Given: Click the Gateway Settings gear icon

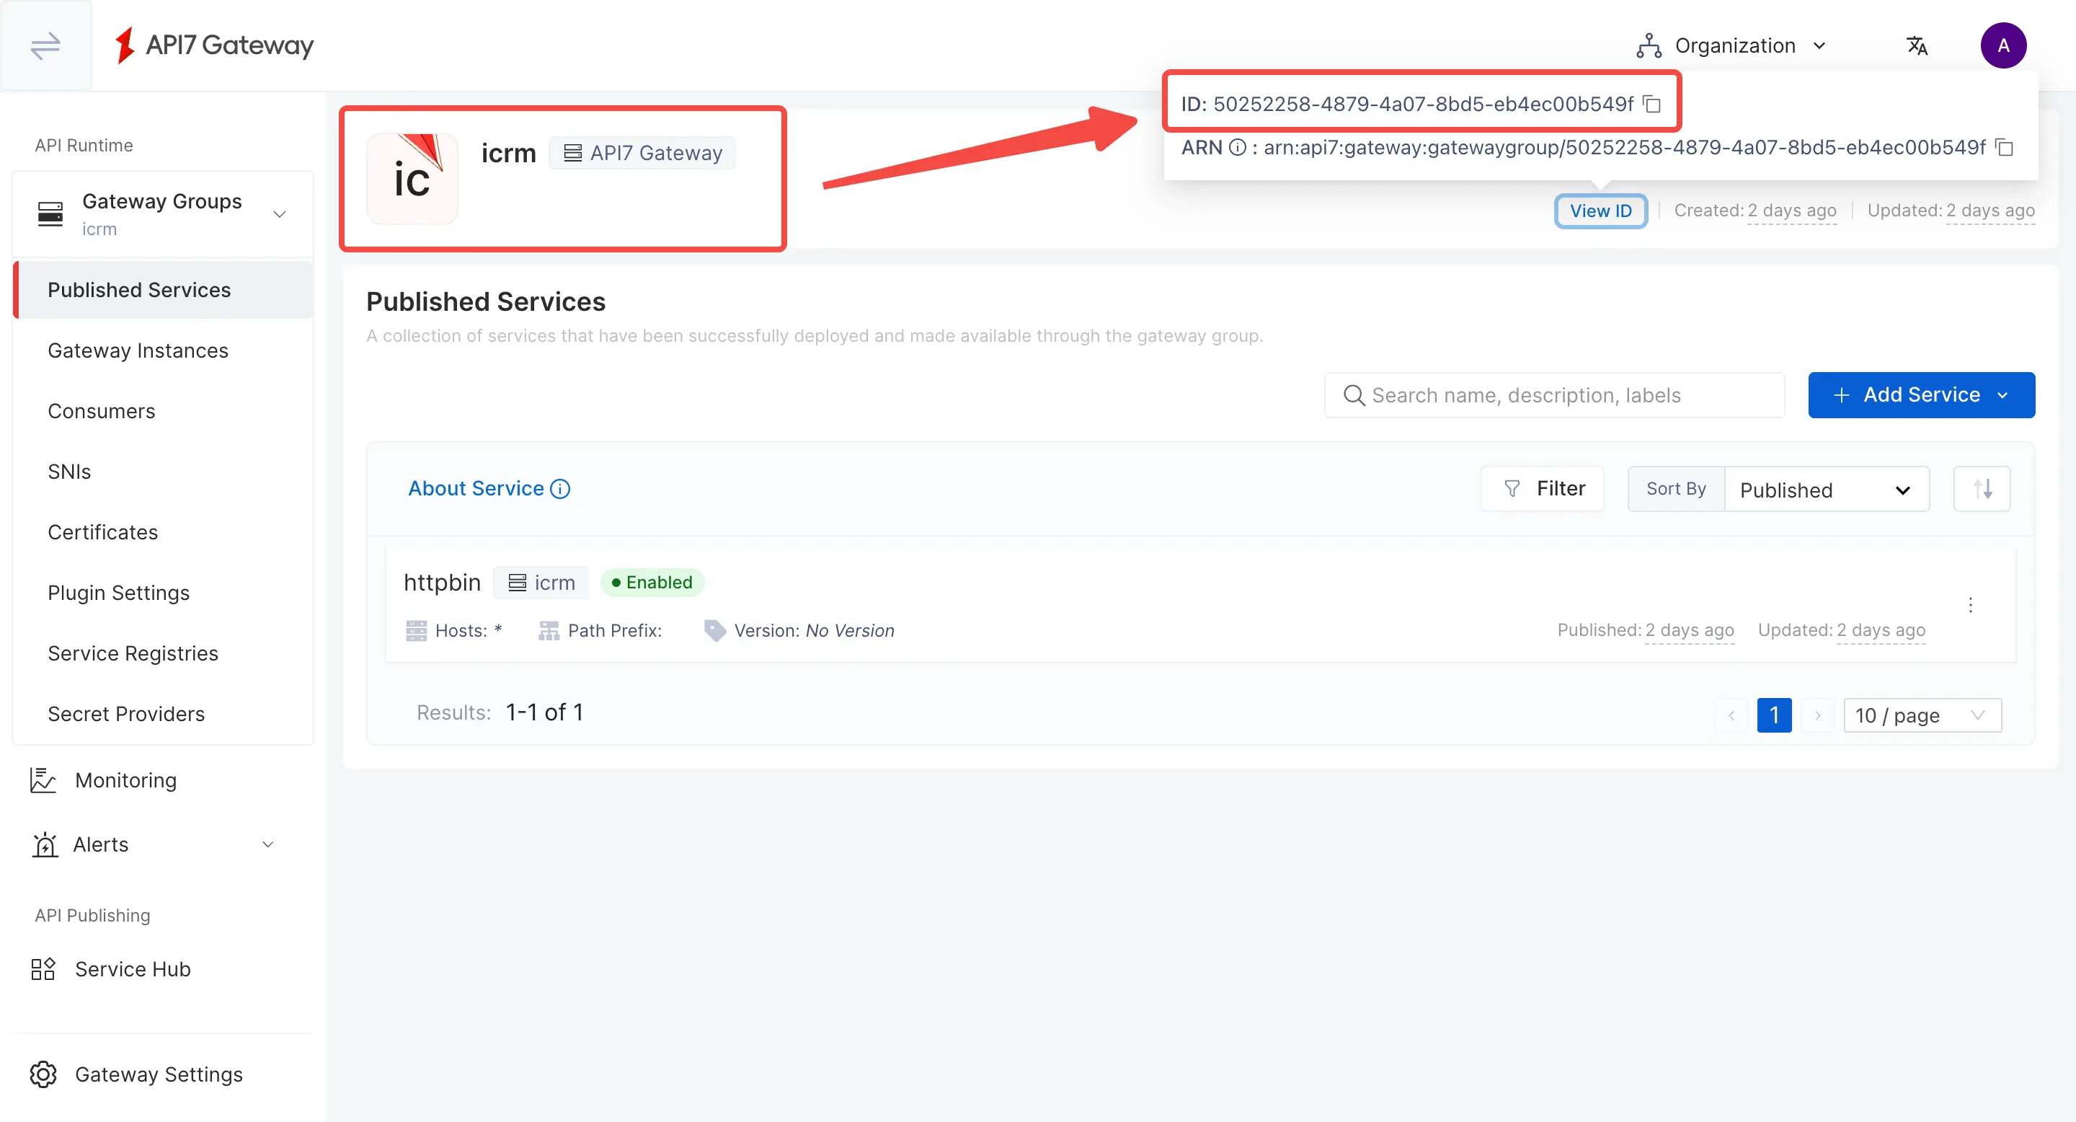Looking at the screenshot, I should (43, 1074).
